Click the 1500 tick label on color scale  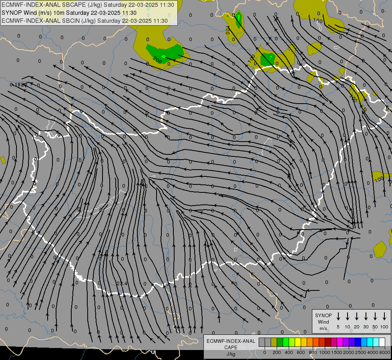[x=337, y=352]
